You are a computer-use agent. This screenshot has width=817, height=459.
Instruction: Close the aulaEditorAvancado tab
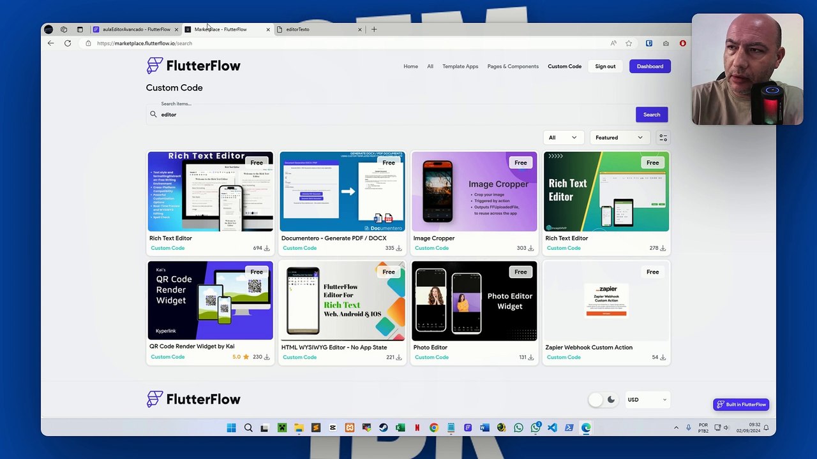(176, 29)
